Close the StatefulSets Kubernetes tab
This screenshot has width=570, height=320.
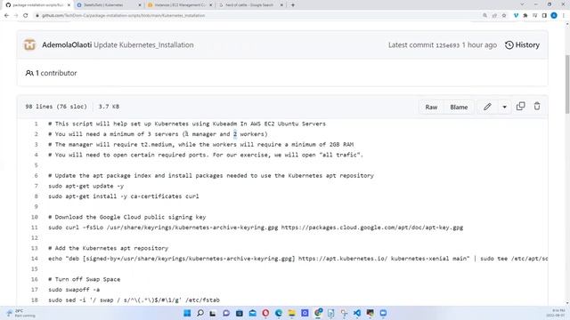coord(140,5)
